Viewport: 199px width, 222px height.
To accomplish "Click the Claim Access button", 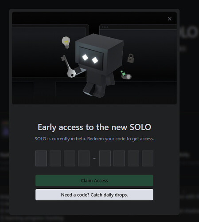I will (94, 180).
